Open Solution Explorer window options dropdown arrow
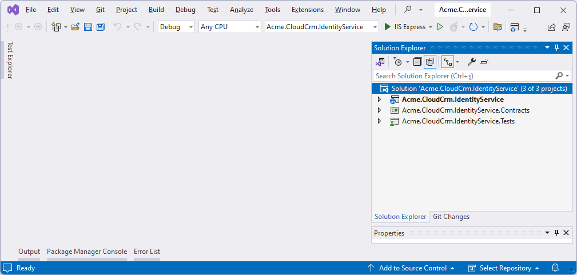Viewport: 577px width, 275px height. pos(547,47)
